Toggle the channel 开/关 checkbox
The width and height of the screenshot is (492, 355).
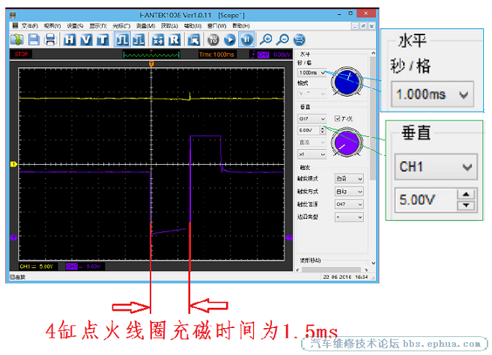338,118
